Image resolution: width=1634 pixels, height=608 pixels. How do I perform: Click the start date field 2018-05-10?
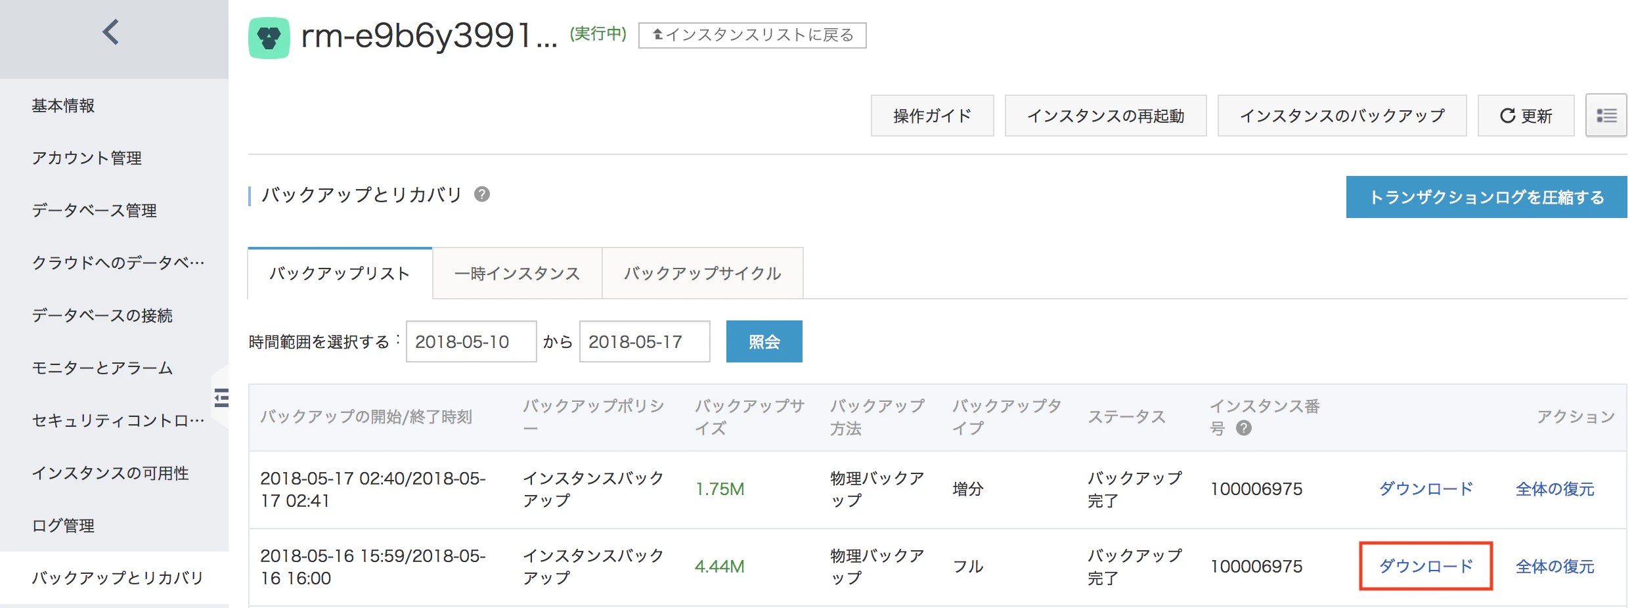pyautogui.click(x=472, y=341)
